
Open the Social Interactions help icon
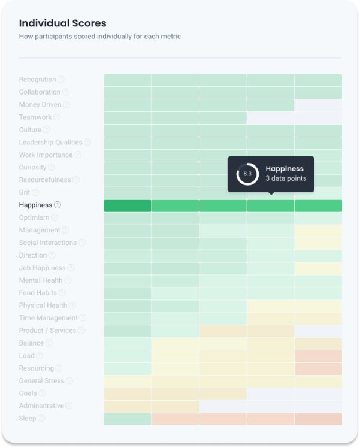[x=82, y=243]
